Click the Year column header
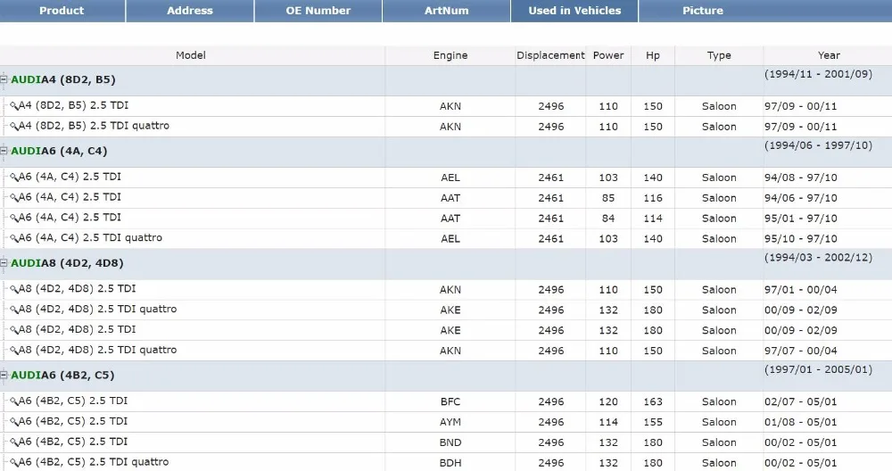 coord(829,55)
